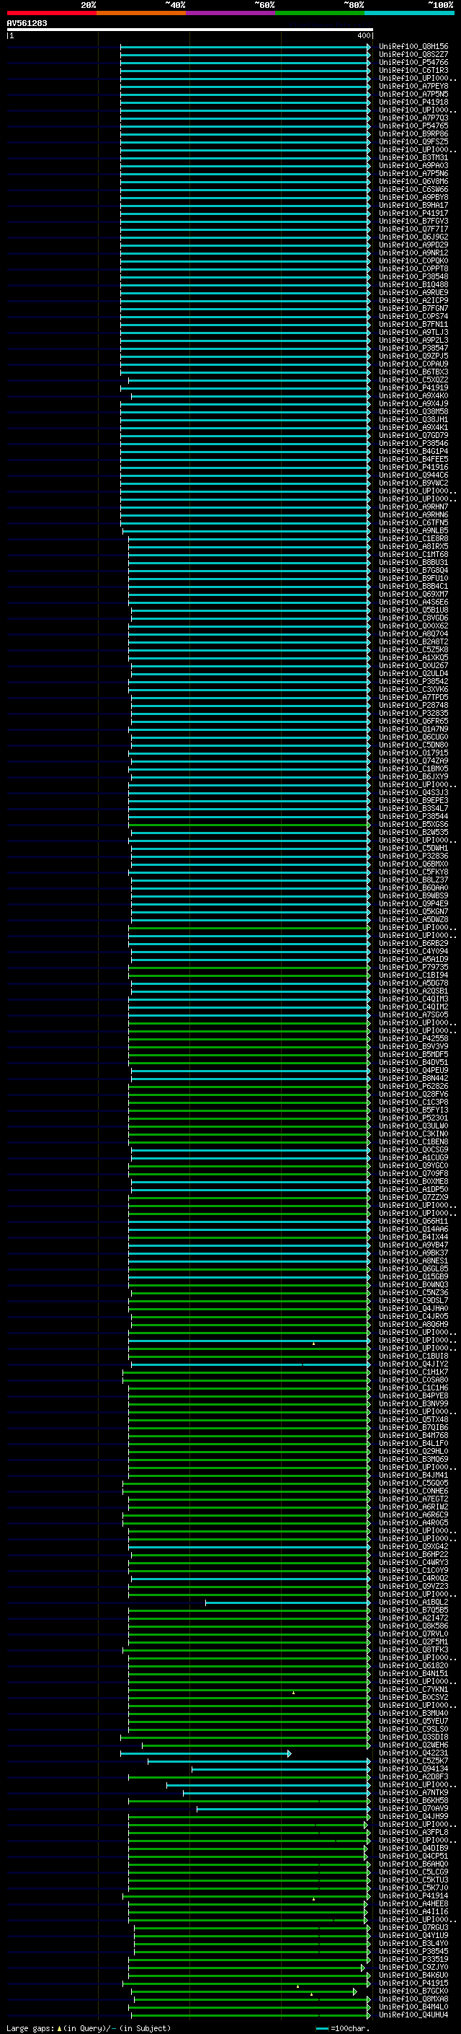Select label UniRef100_Q8TFK3

(x=413, y=1650)
